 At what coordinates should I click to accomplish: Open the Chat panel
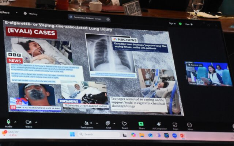[108, 125]
